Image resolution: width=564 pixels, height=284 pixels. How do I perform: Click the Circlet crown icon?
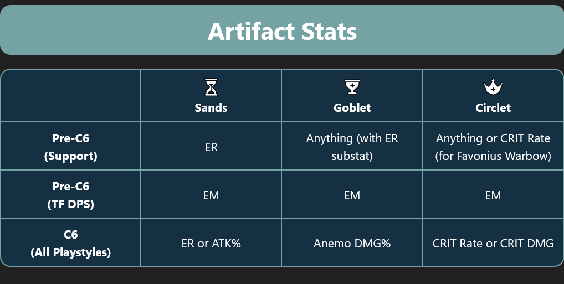tap(493, 87)
